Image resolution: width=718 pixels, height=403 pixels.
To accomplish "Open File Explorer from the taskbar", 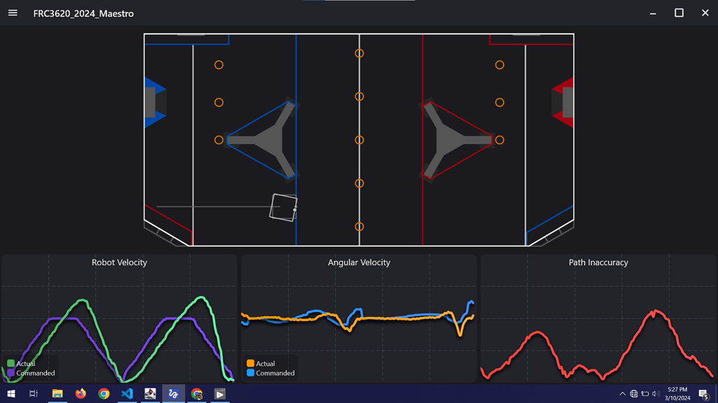I will pos(57,393).
